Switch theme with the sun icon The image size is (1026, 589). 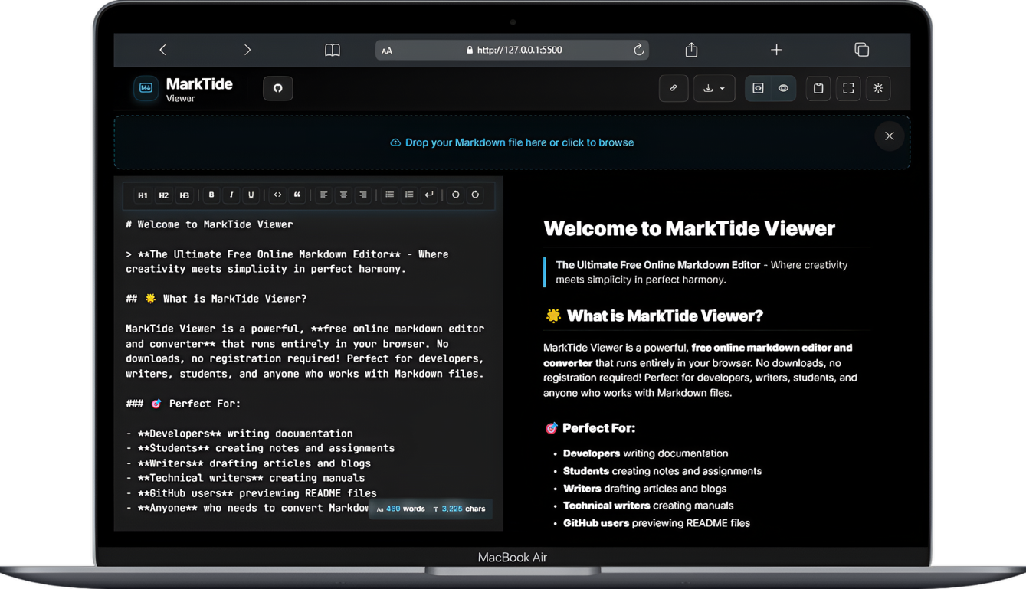(878, 88)
